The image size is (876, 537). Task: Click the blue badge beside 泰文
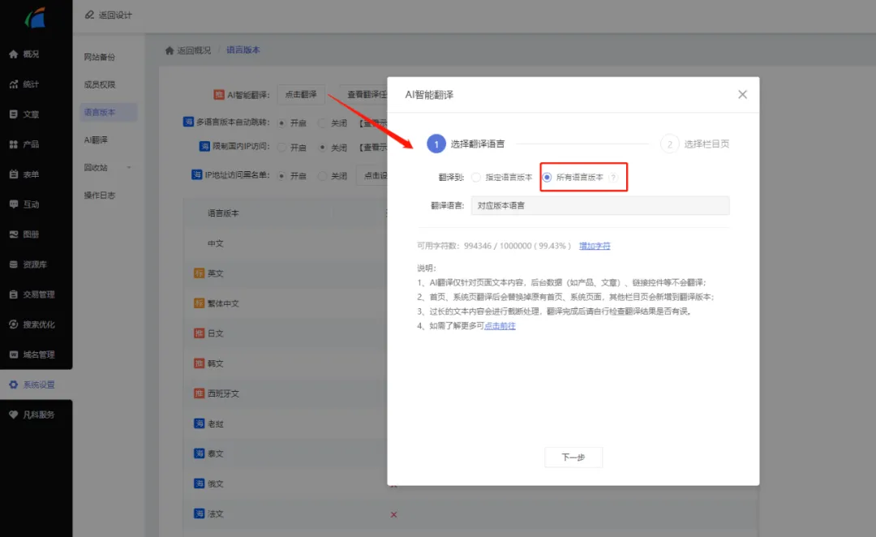(x=199, y=453)
